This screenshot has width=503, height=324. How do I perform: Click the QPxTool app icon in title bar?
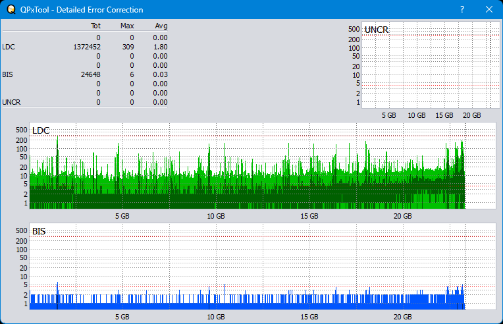[x=11, y=9]
